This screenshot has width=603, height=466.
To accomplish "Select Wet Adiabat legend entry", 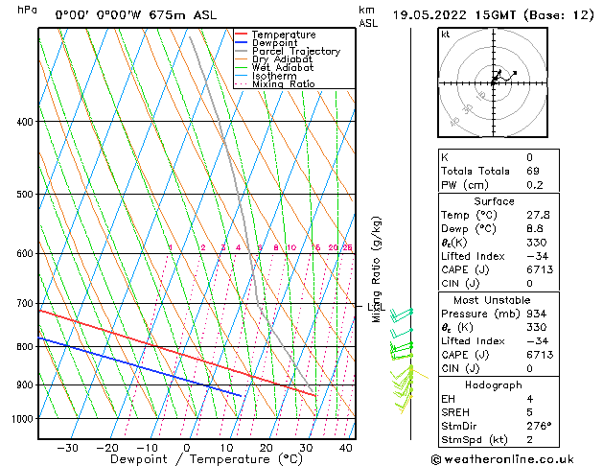I will click(x=275, y=68).
